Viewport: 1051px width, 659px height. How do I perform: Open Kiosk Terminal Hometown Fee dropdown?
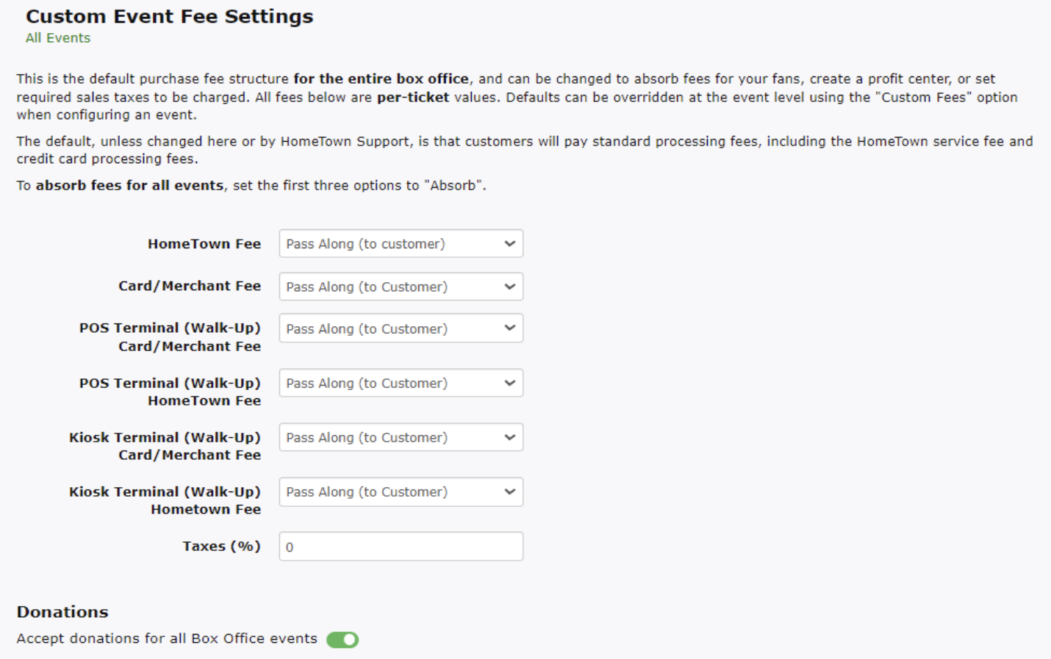tap(401, 491)
